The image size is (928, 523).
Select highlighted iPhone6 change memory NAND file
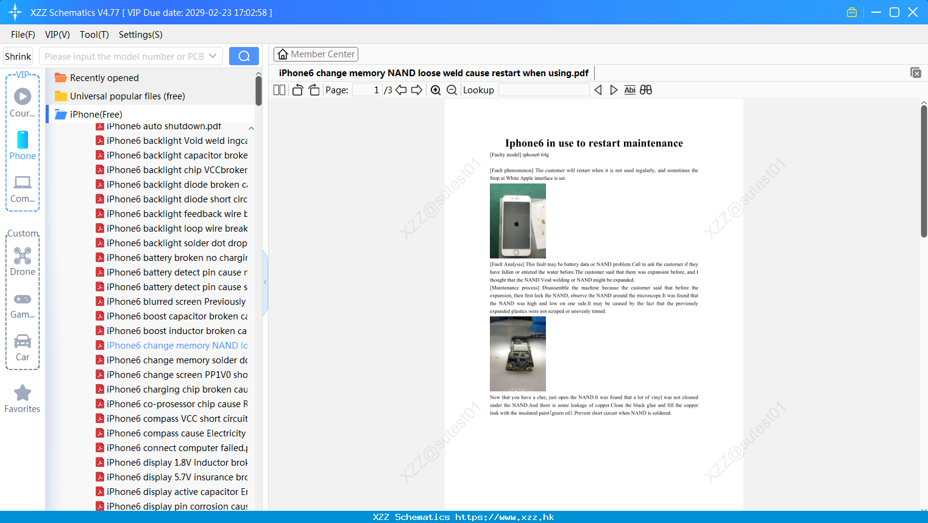click(x=172, y=346)
